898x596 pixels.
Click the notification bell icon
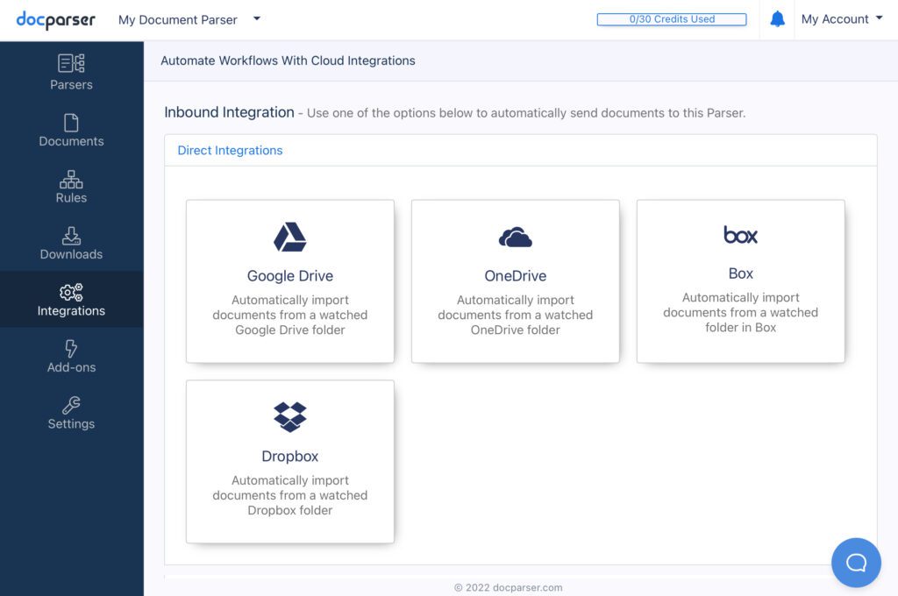(777, 18)
